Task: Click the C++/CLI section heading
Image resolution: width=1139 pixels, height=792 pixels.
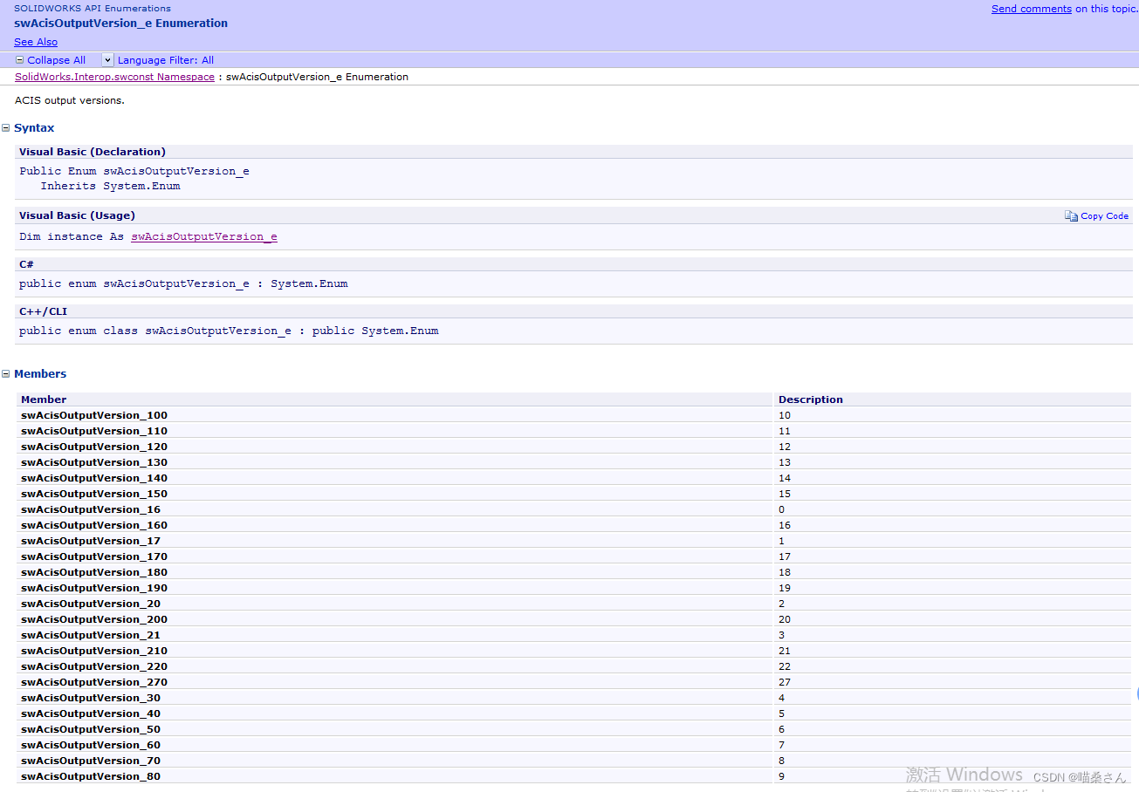Action: [43, 311]
